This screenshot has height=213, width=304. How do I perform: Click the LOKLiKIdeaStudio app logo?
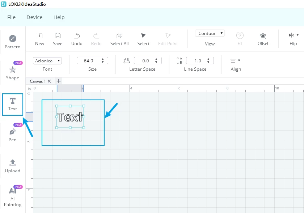pos(4,4)
